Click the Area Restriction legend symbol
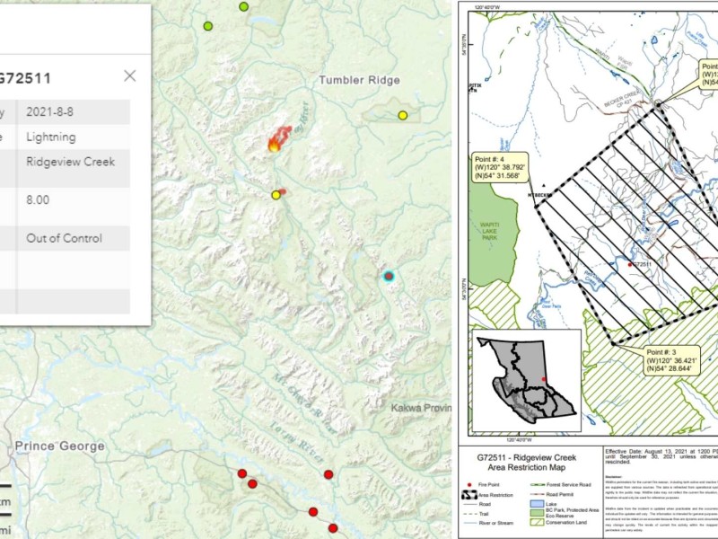The height and width of the screenshot is (539, 718). [x=468, y=495]
